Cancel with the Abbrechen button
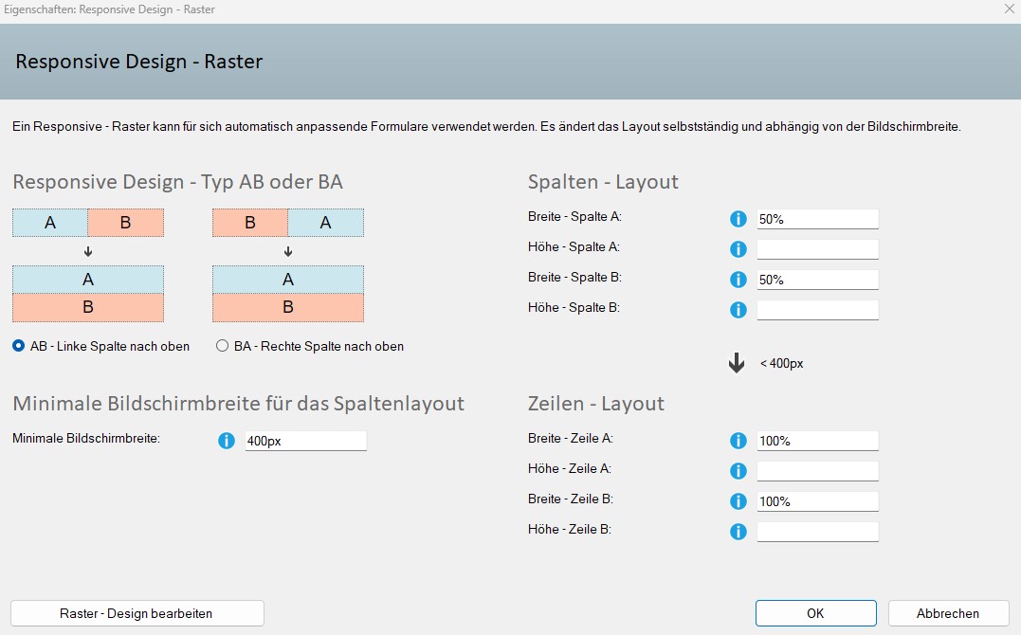The width and height of the screenshot is (1021, 635). click(x=948, y=613)
